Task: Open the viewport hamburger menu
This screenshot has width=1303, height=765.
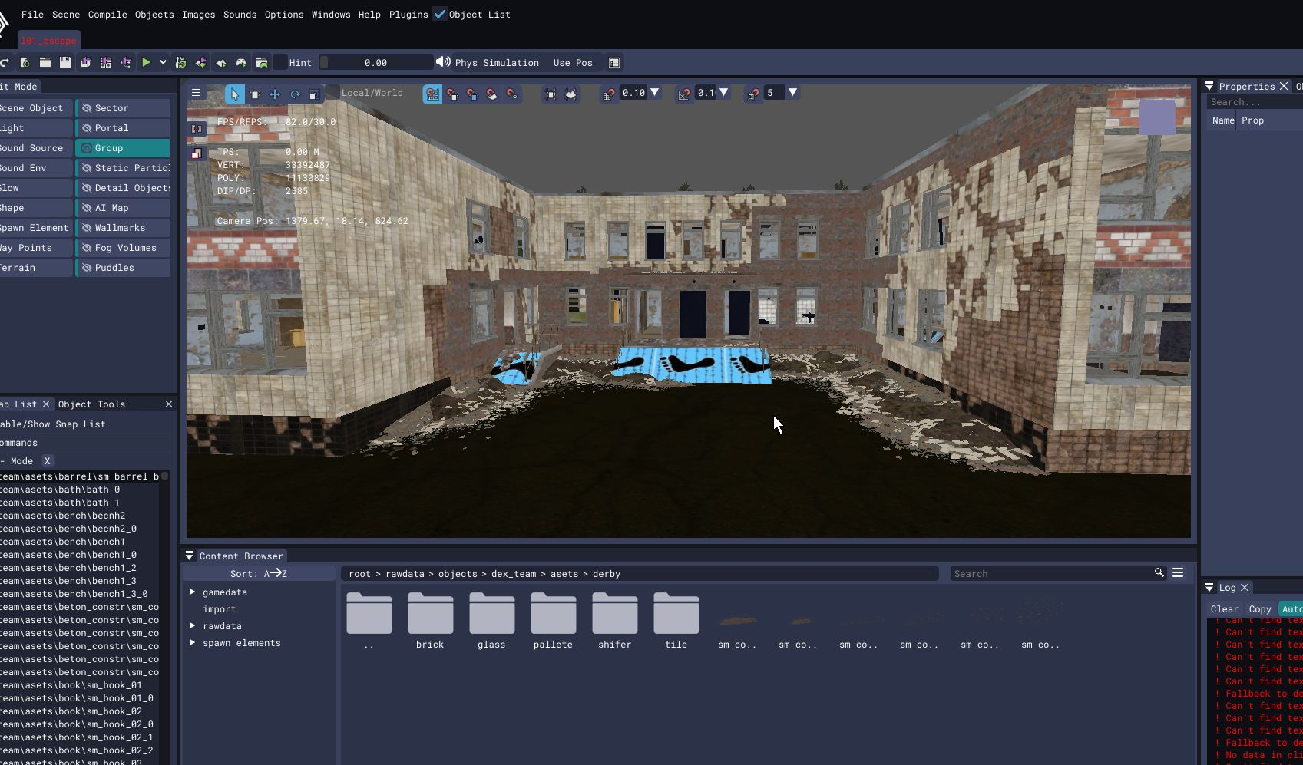Action: click(197, 93)
